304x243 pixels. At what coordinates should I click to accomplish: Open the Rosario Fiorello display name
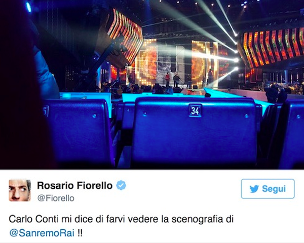tap(74, 185)
